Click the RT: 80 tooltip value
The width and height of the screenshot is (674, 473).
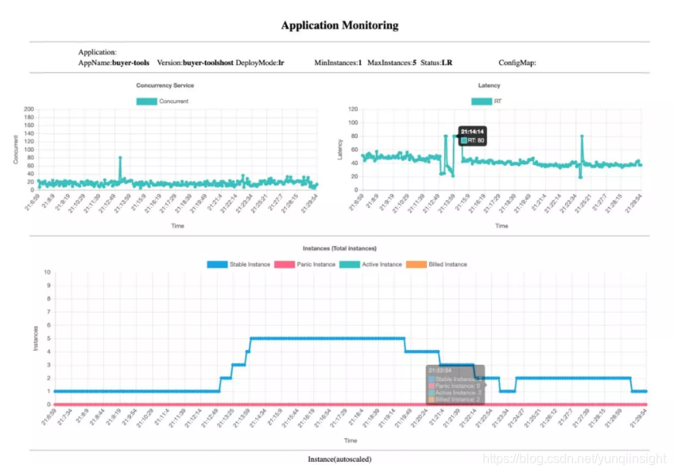click(x=475, y=140)
